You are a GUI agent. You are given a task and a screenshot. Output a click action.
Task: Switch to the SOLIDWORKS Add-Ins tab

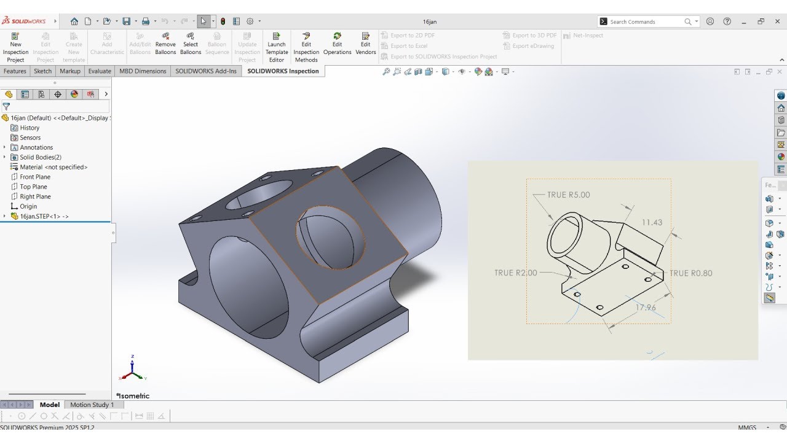(x=206, y=71)
